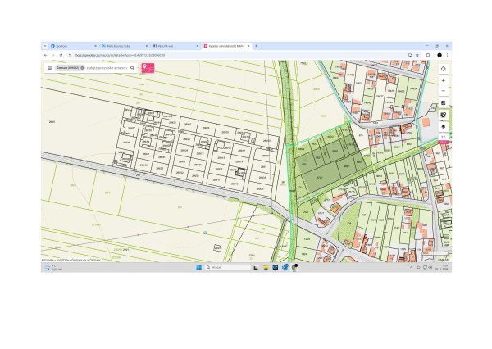Screen dimensions: 492x349
Task: Open the browser profile avatar menu
Action: click(x=440, y=55)
